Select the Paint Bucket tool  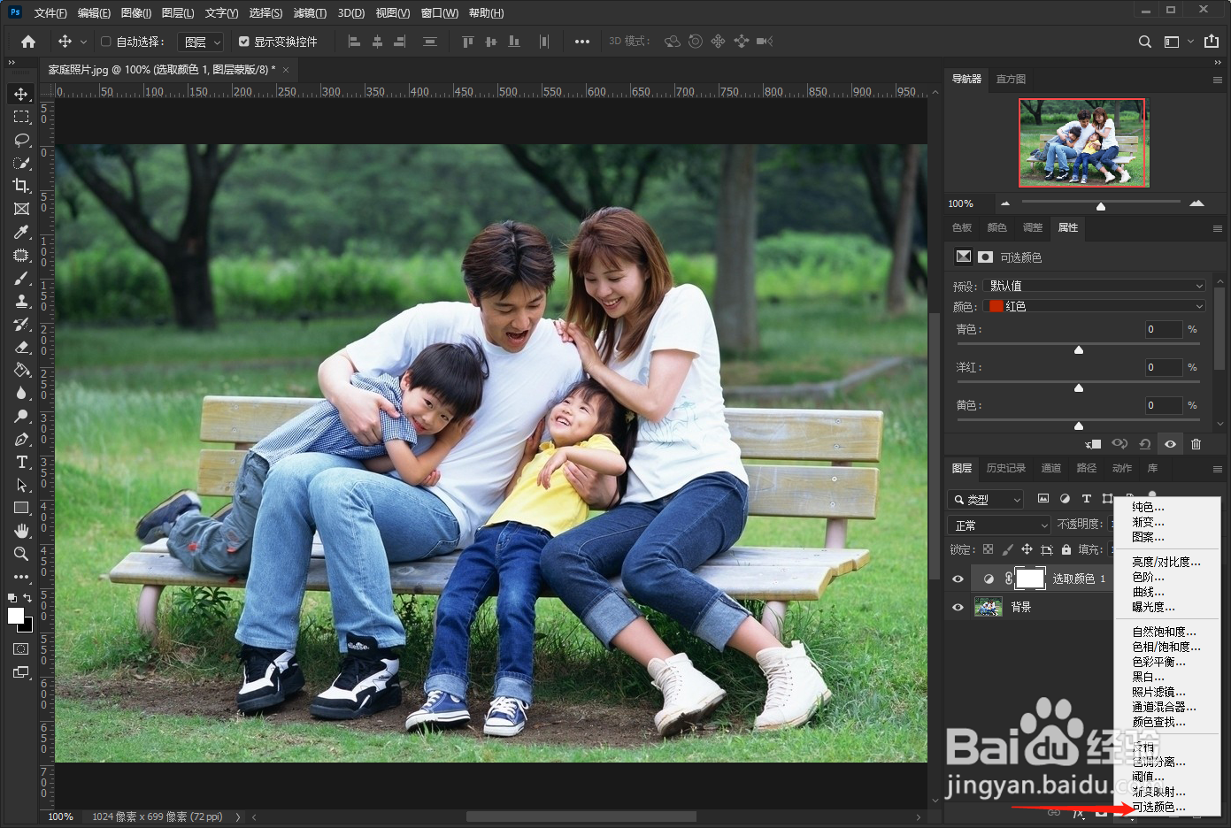[x=21, y=370]
